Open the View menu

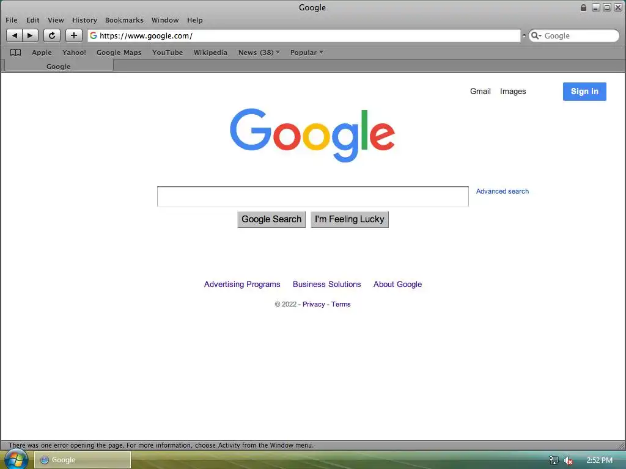click(x=56, y=20)
